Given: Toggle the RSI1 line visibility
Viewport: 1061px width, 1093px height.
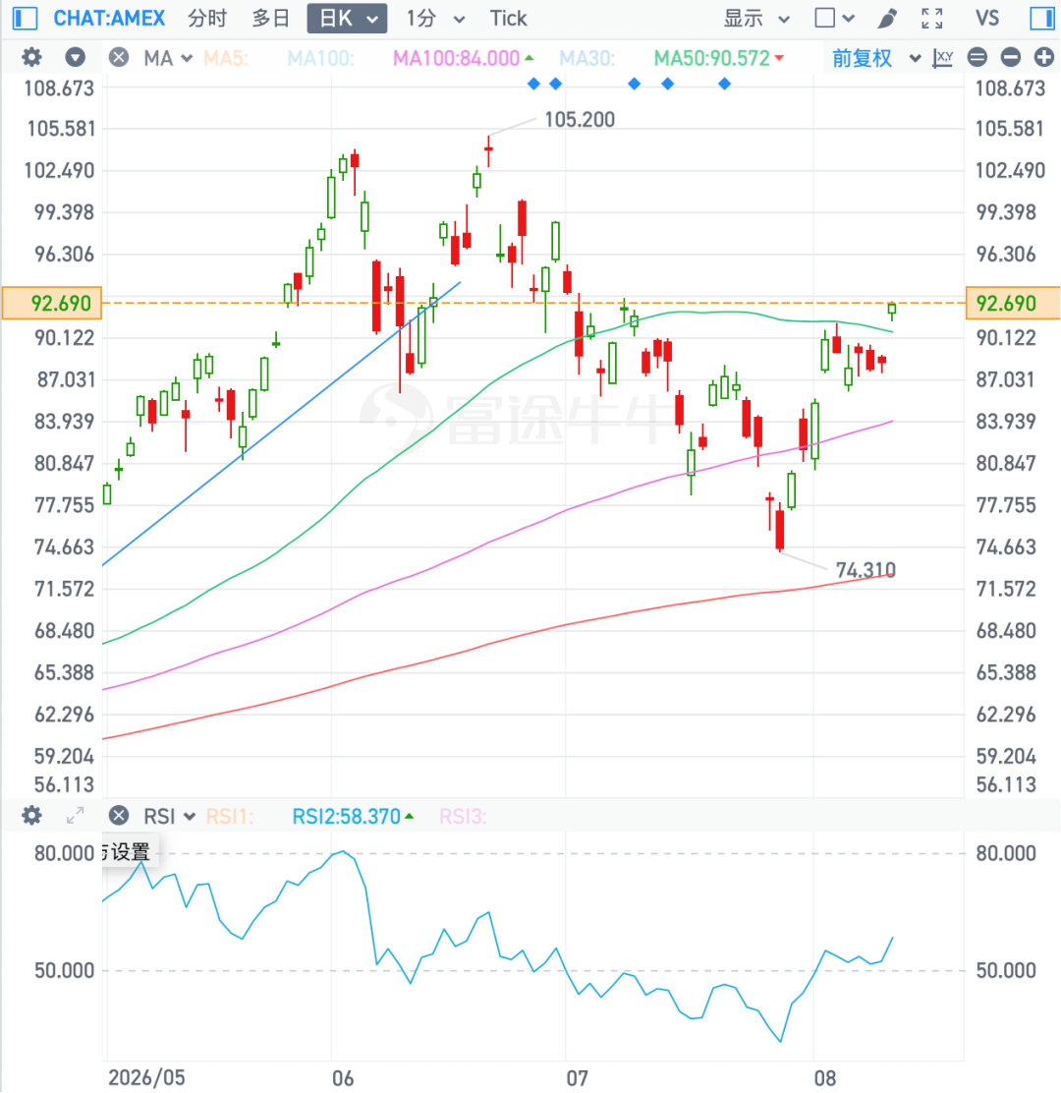Looking at the screenshot, I should coord(230,816).
